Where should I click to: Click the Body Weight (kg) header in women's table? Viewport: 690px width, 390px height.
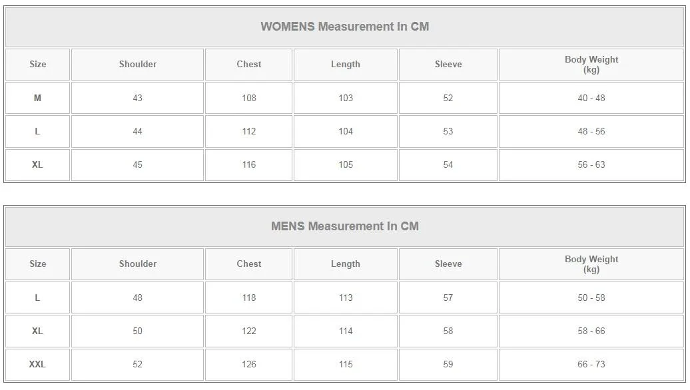click(x=591, y=65)
